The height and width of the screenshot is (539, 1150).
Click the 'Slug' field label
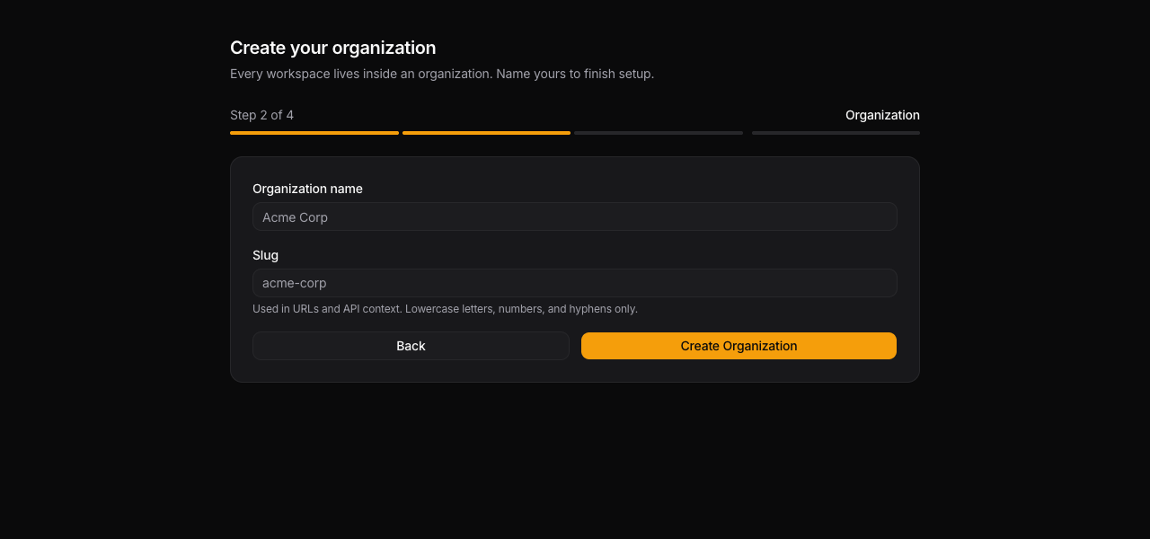265,255
